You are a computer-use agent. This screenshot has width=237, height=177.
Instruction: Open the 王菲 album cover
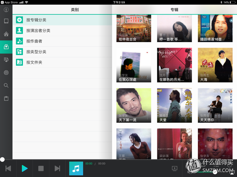pyautogui.click(x=134, y=144)
